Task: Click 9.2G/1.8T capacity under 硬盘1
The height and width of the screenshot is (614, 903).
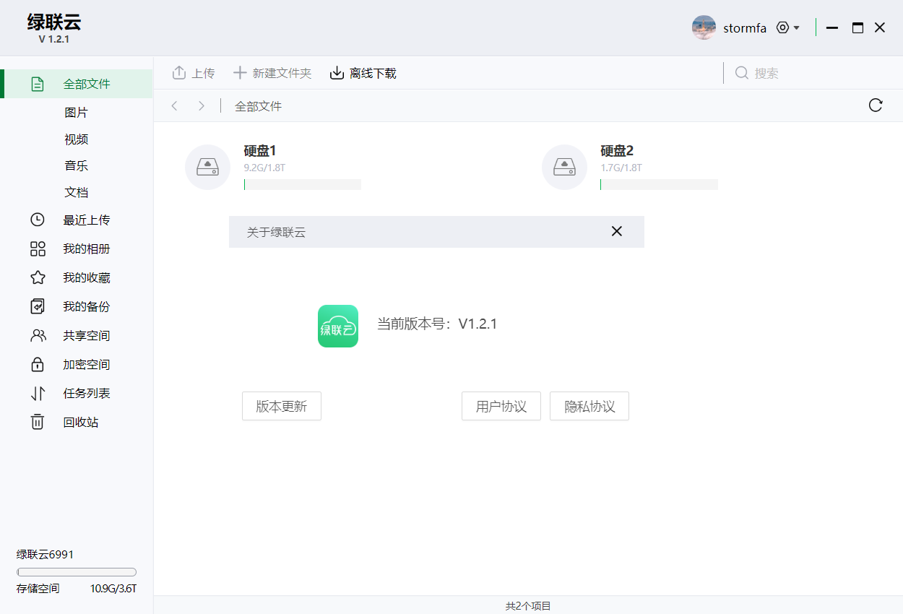Action: click(265, 168)
